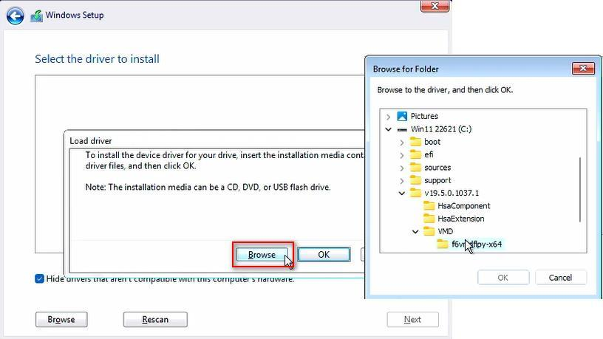603x339 pixels.
Task: Click the efi folder icon
Action: coord(415,154)
